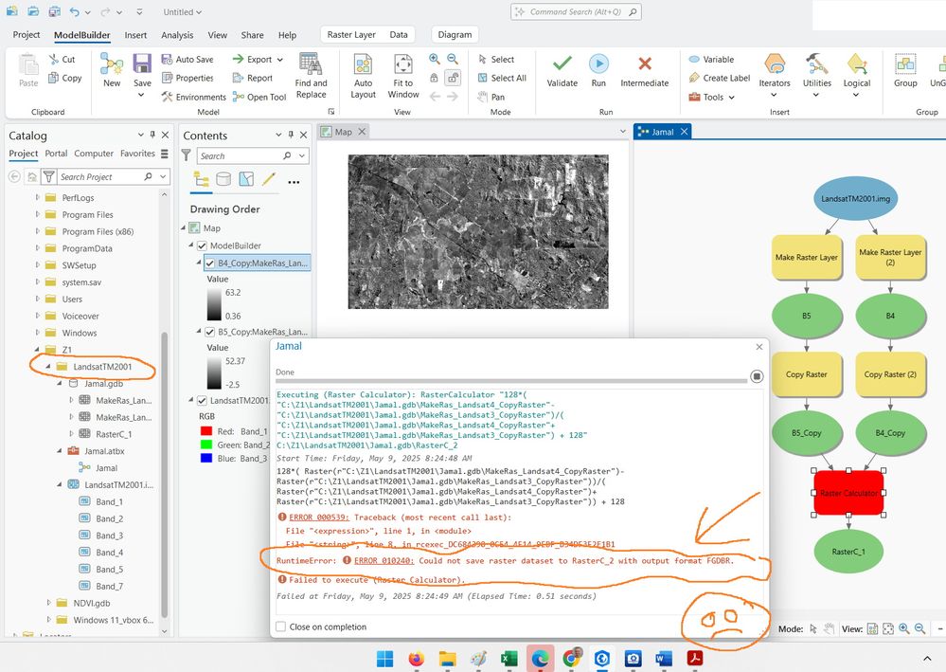Select LandsatTM2001.img input oval
Image resolution: width=946 pixels, height=672 pixels.
[x=855, y=199]
